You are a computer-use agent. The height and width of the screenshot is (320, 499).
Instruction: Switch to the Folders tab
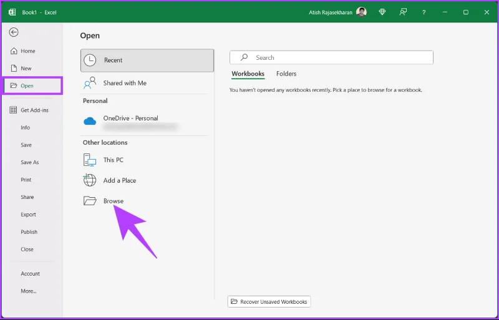click(286, 74)
